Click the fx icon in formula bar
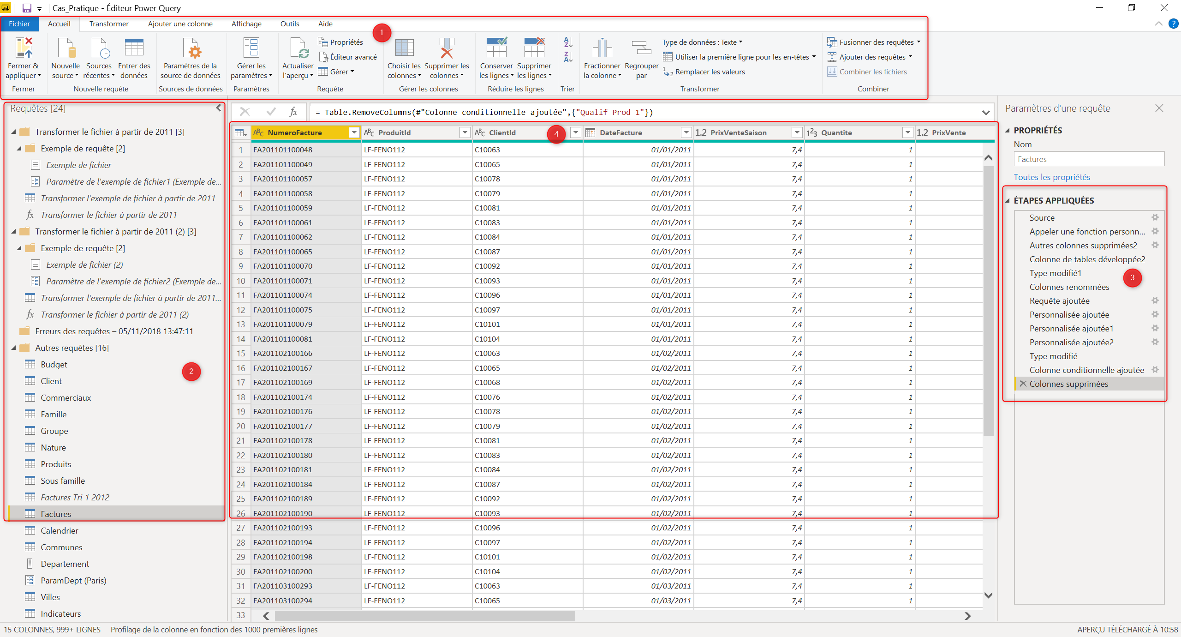The width and height of the screenshot is (1181, 637). pos(293,112)
